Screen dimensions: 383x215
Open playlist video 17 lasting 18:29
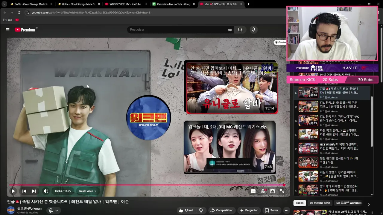(332, 190)
